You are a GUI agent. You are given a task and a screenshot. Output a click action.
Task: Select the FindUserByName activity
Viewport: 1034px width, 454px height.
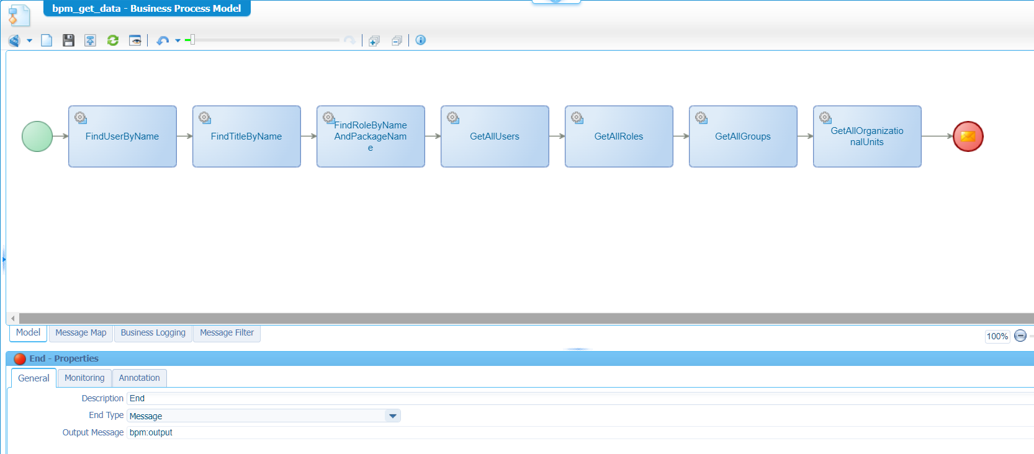point(122,136)
